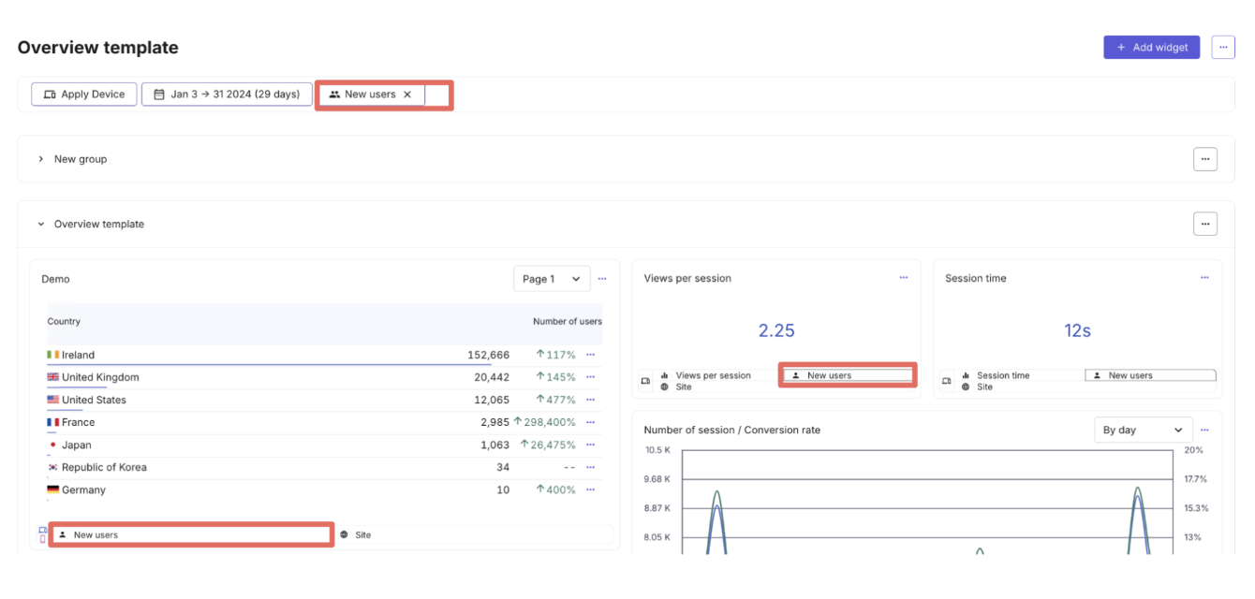Click the 12s session time value
Image resolution: width=1255 pixels, height=599 pixels.
[1077, 330]
